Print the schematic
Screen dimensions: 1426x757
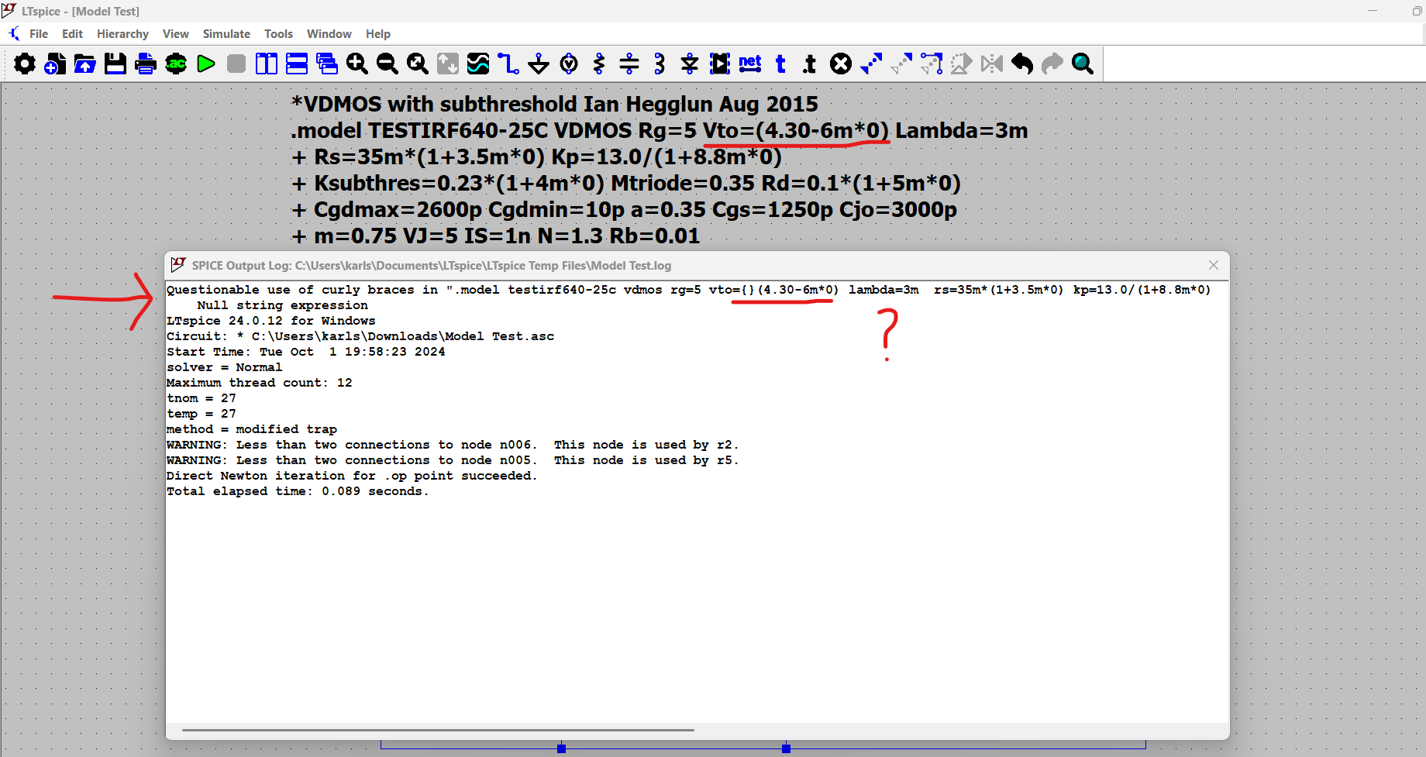(x=146, y=64)
